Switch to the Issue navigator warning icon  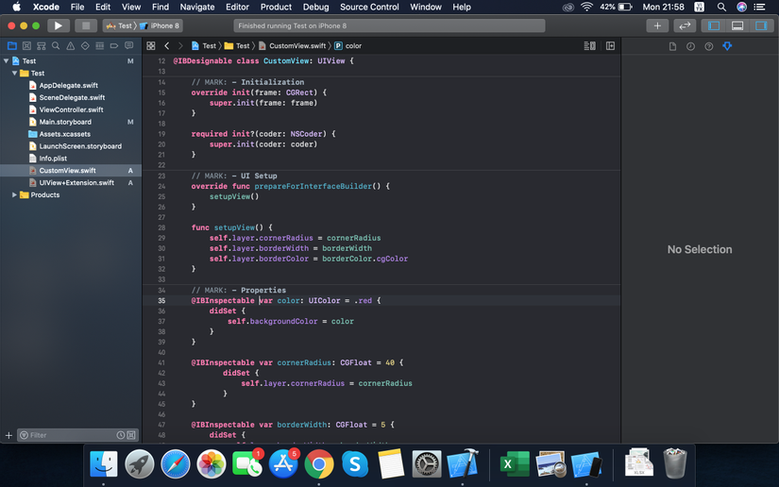(72, 45)
